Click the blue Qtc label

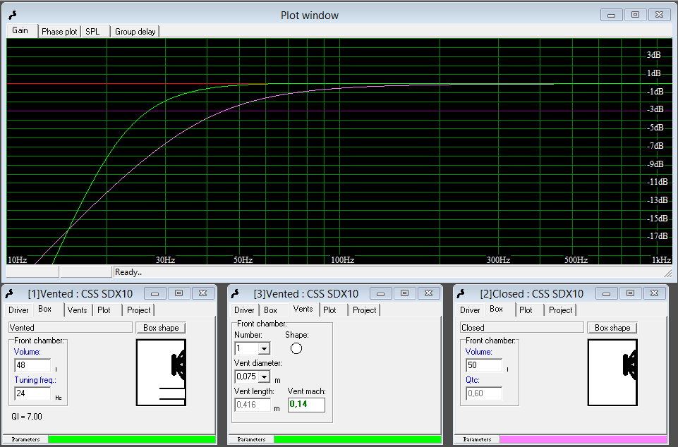click(472, 380)
